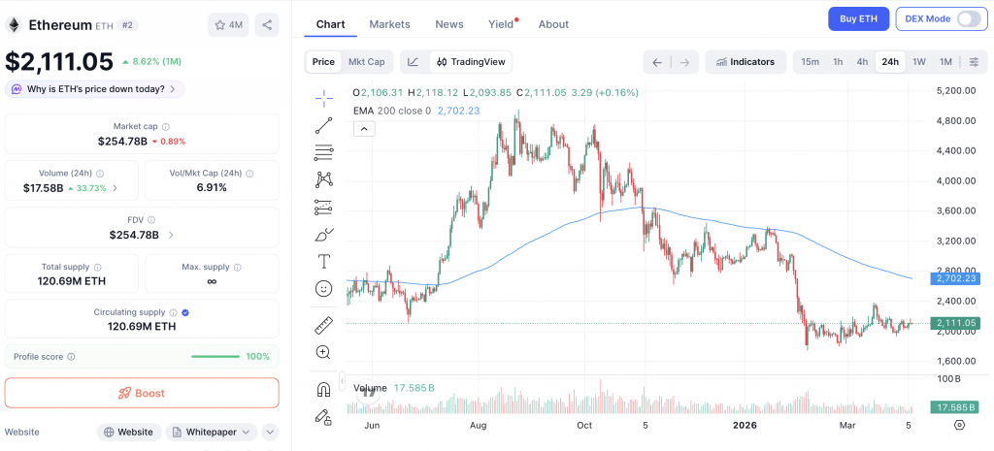The image size is (994, 451).
Task: Select the text annotation tool
Action: pos(324,262)
